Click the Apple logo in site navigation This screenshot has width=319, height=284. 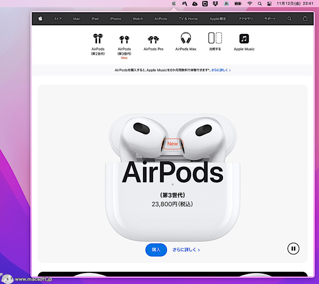(40, 18)
